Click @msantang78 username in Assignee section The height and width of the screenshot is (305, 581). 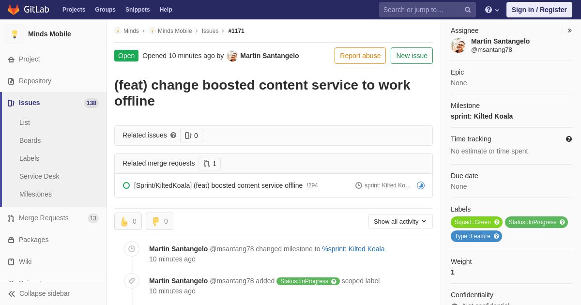(491, 49)
